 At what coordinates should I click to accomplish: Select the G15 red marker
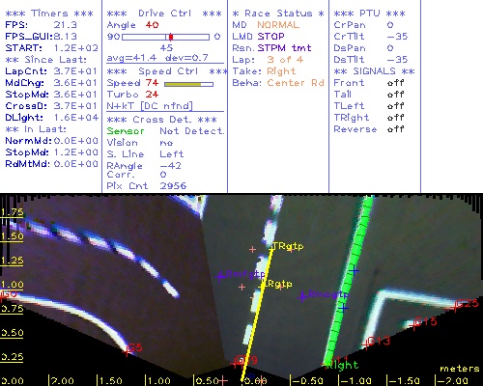pos(413,325)
